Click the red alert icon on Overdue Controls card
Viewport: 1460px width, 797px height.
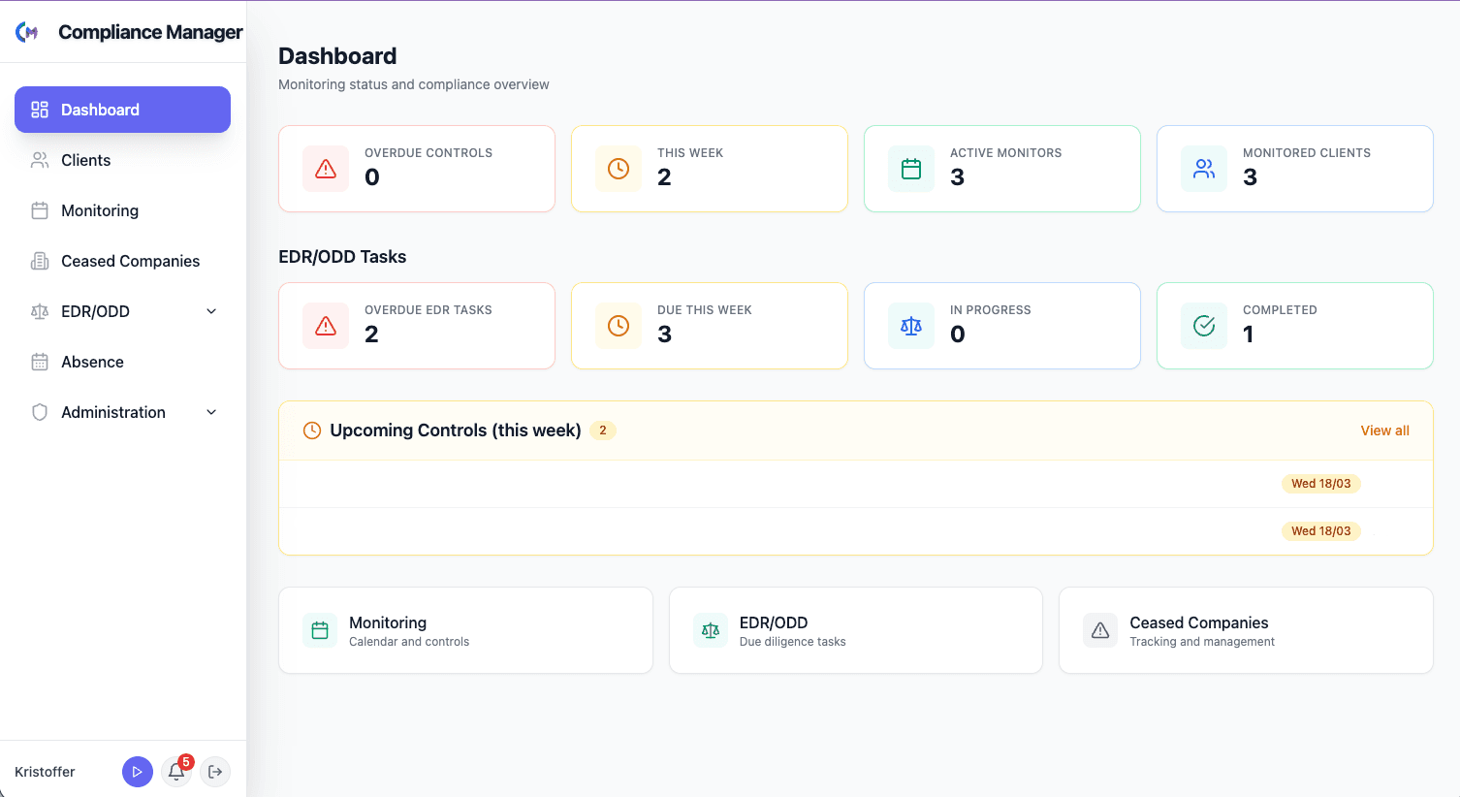(325, 169)
